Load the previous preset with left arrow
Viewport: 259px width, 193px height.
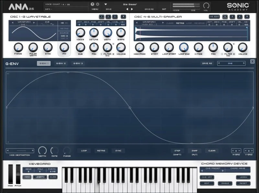127,9
